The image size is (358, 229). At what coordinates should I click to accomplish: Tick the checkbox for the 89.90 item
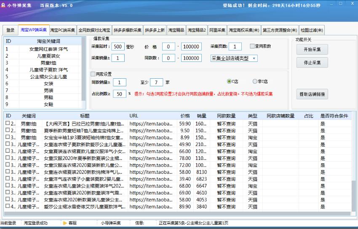click(8, 206)
